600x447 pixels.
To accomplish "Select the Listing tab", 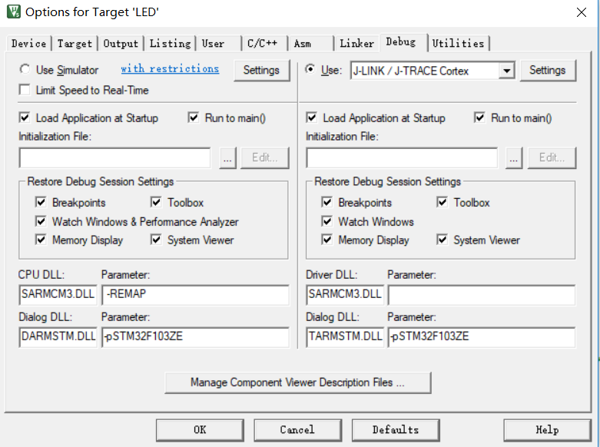I will coord(170,44).
